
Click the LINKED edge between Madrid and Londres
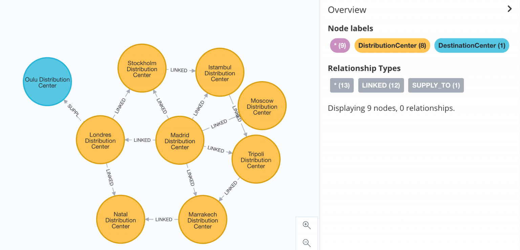[142, 140]
